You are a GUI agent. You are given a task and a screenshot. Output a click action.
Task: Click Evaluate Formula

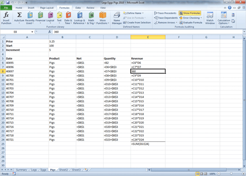191,23
